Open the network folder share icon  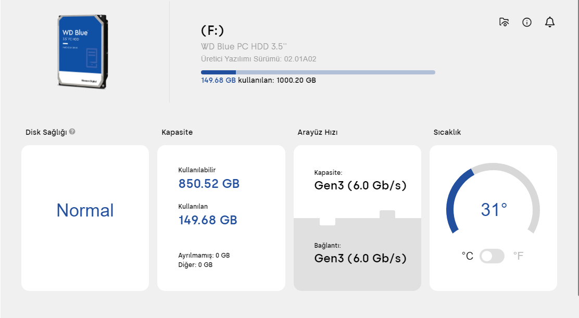(504, 22)
